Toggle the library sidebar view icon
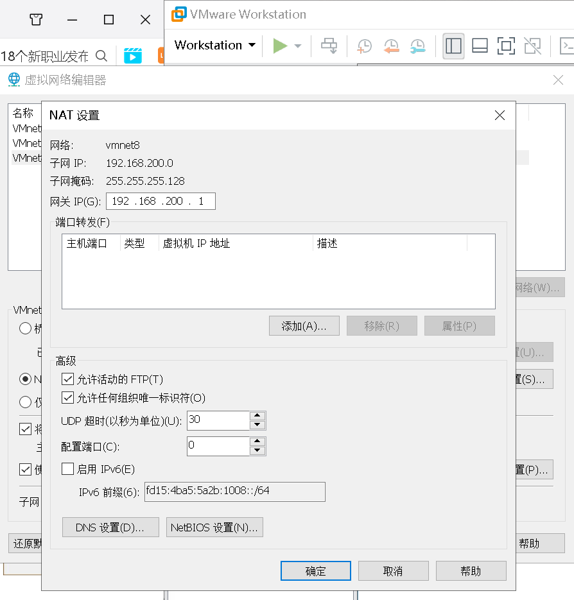This screenshot has width=574, height=600. pyautogui.click(x=453, y=46)
